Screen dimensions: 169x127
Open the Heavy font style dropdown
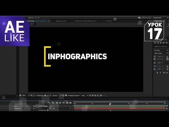click(161, 53)
